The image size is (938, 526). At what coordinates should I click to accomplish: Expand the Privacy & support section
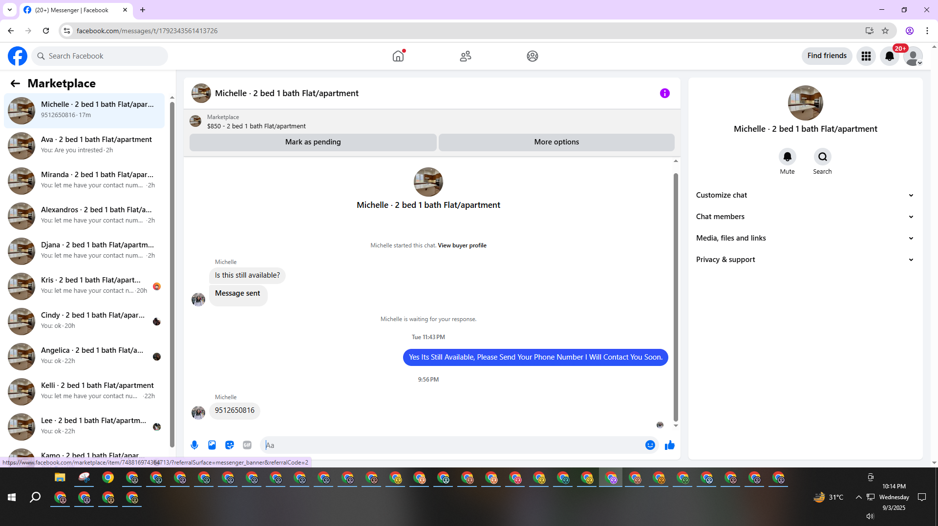[805, 260]
